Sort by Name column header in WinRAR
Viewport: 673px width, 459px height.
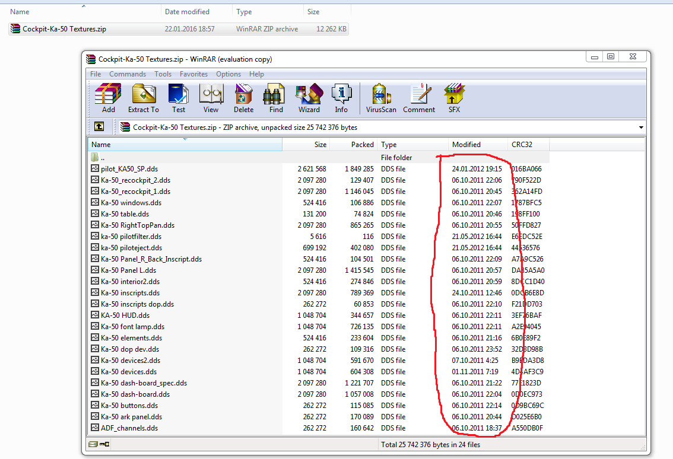tap(185, 145)
